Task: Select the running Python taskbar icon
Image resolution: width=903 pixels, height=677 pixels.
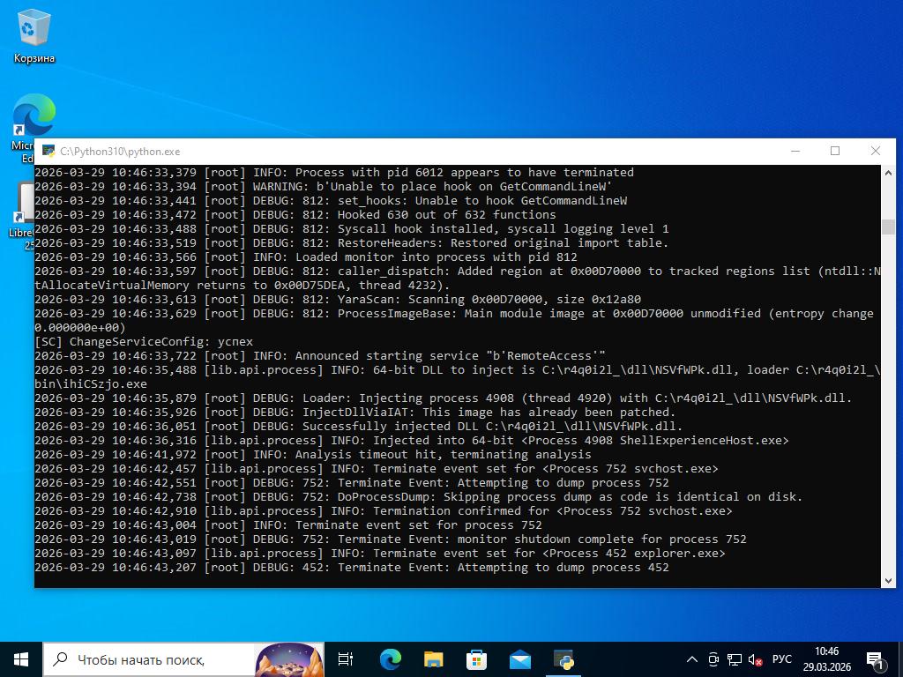Action: point(563,659)
